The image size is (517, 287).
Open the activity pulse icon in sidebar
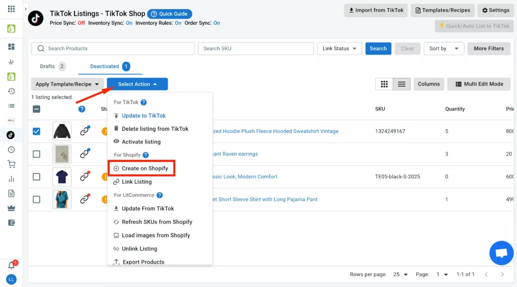tap(11, 62)
